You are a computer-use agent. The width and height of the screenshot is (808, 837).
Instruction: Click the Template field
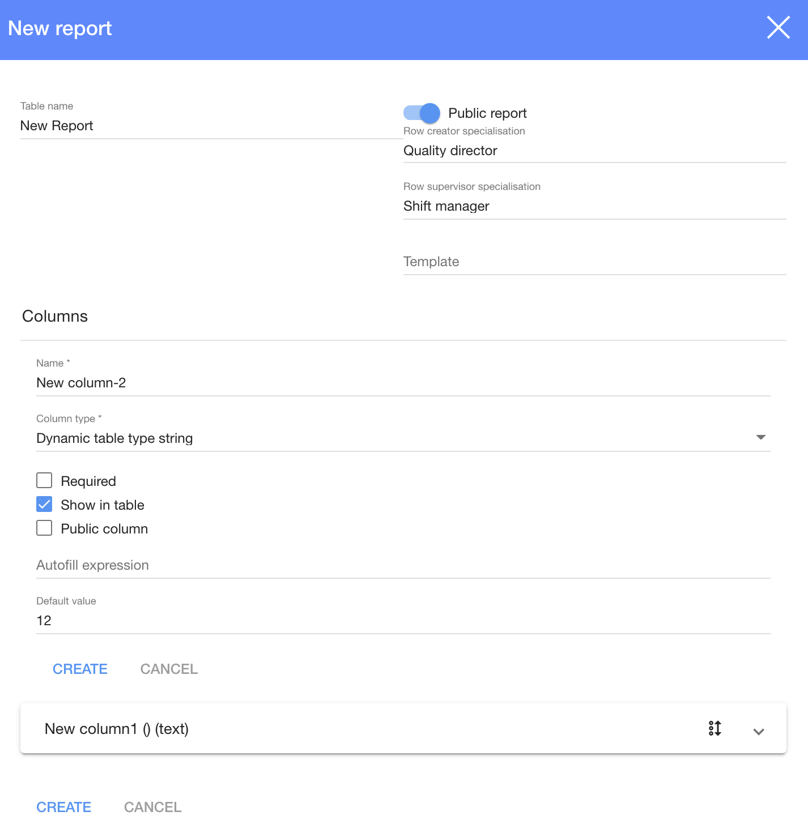[594, 262]
